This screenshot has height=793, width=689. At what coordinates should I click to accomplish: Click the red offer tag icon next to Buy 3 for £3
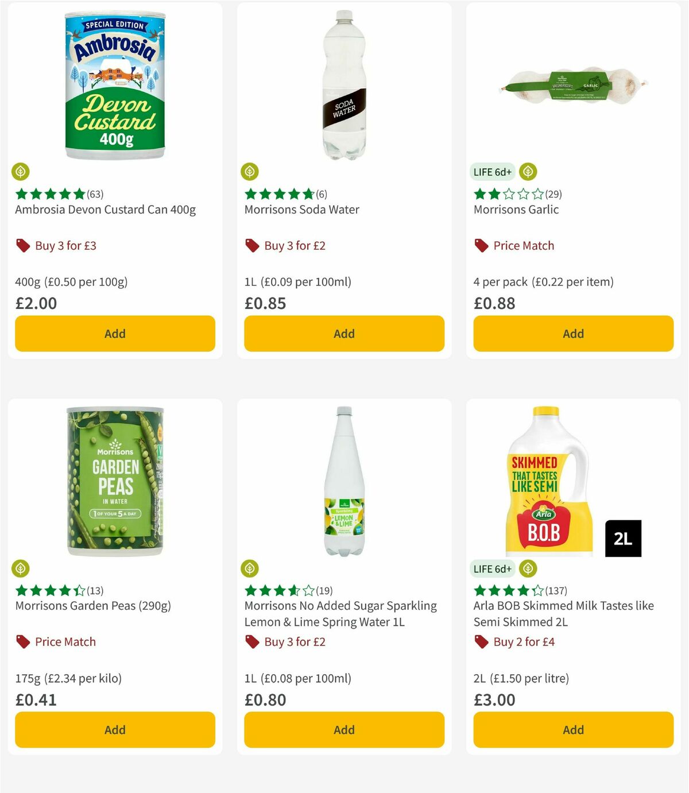(x=22, y=245)
